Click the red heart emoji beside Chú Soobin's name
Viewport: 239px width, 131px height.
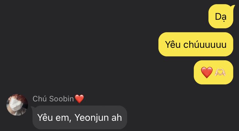click(x=79, y=99)
